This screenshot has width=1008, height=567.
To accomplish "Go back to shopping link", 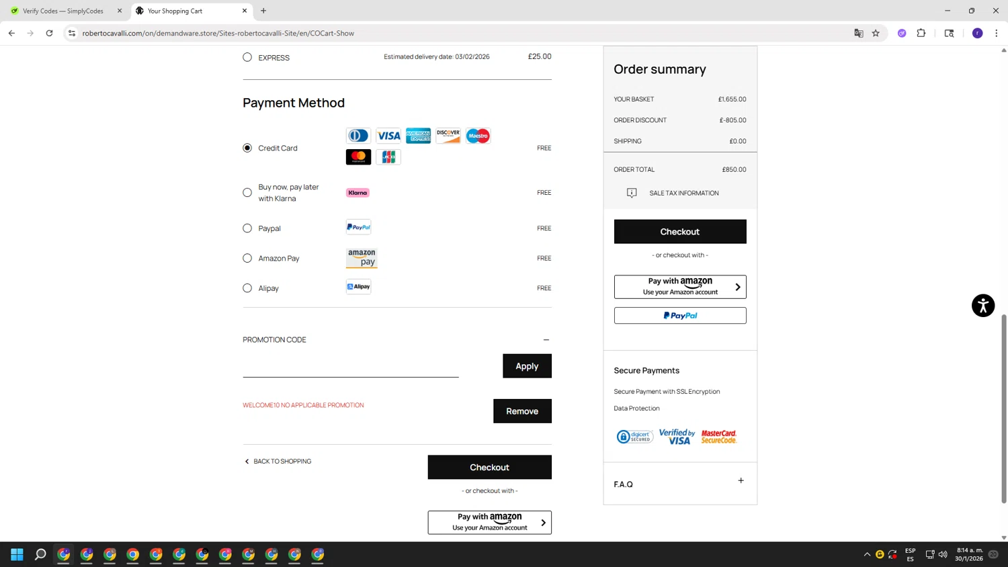I will coord(278,462).
